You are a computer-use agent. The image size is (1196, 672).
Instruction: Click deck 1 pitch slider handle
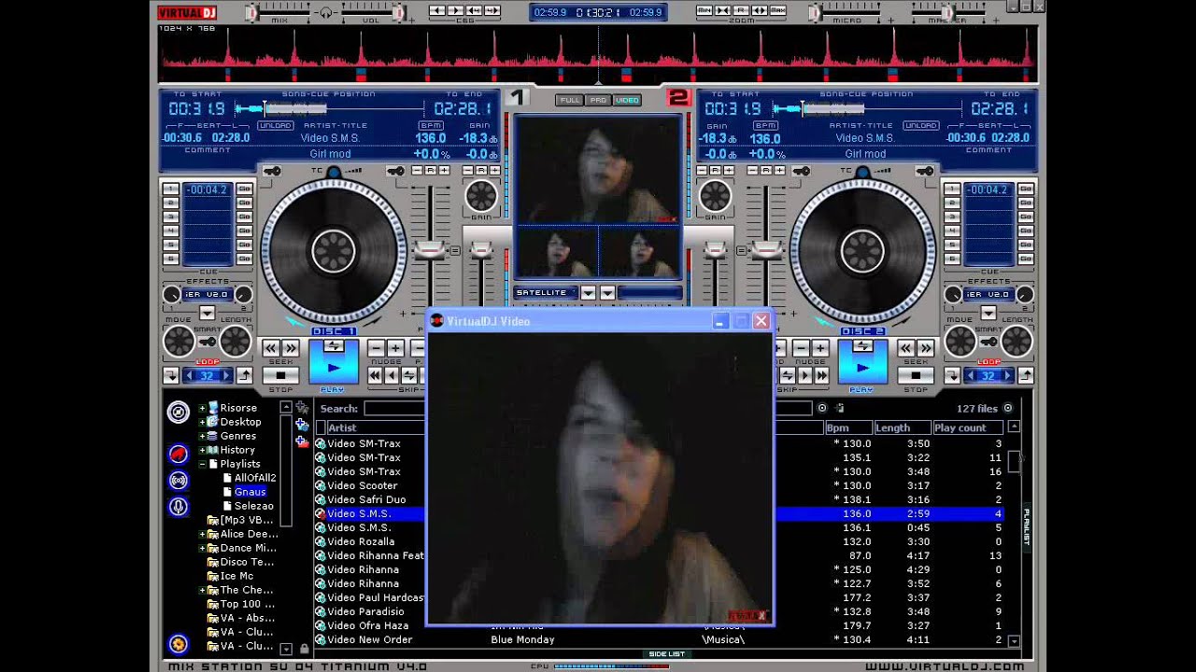coord(430,250)
